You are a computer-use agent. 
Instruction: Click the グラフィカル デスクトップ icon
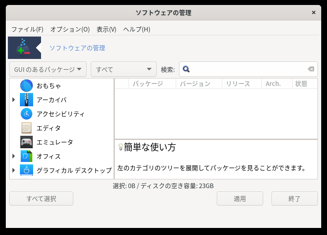pos(27,170)
